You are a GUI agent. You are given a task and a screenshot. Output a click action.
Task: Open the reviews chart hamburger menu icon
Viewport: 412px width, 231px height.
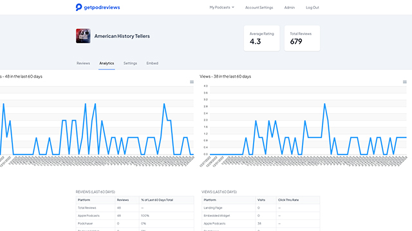(x=192, y=82)
